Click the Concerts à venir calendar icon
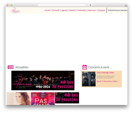This screenshot has width=133, height=113. [x=85, y=67]
